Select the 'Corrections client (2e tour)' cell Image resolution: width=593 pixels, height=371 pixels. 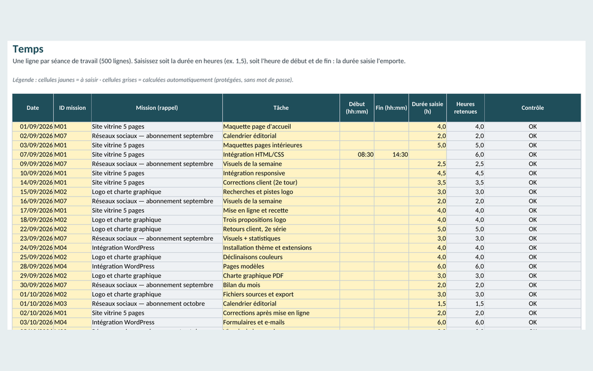pos(281,183)
